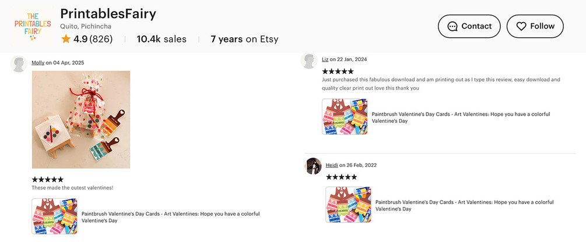This screenshot has width=586, height=243.
Task: Enlarge Molly's review photo of valentines
Action: tap(81, 120)
